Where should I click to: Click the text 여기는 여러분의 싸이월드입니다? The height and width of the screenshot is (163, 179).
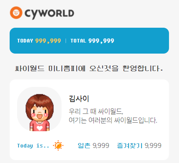click(113, 120)
